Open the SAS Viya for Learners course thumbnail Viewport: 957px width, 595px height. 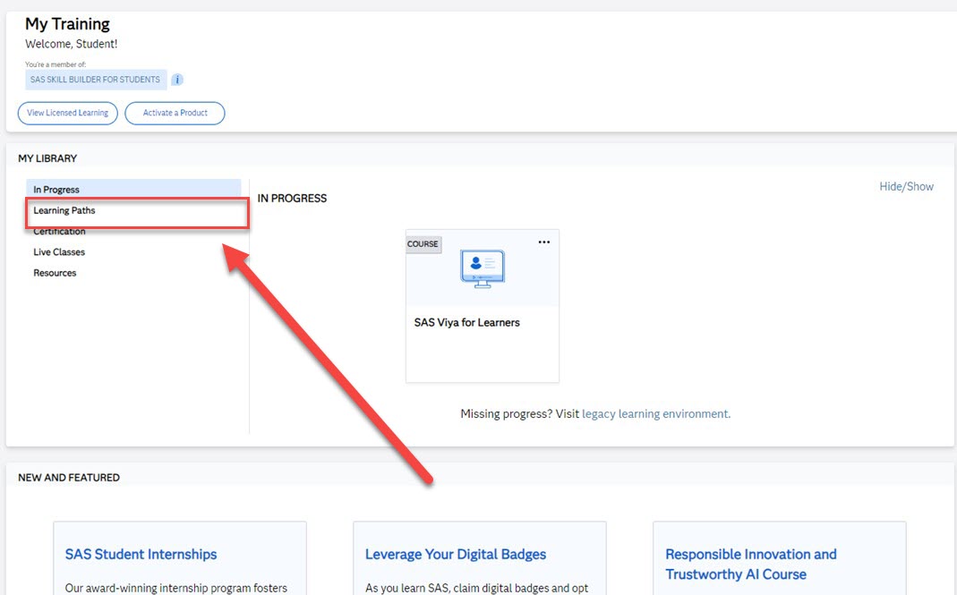tap(482, 268)
